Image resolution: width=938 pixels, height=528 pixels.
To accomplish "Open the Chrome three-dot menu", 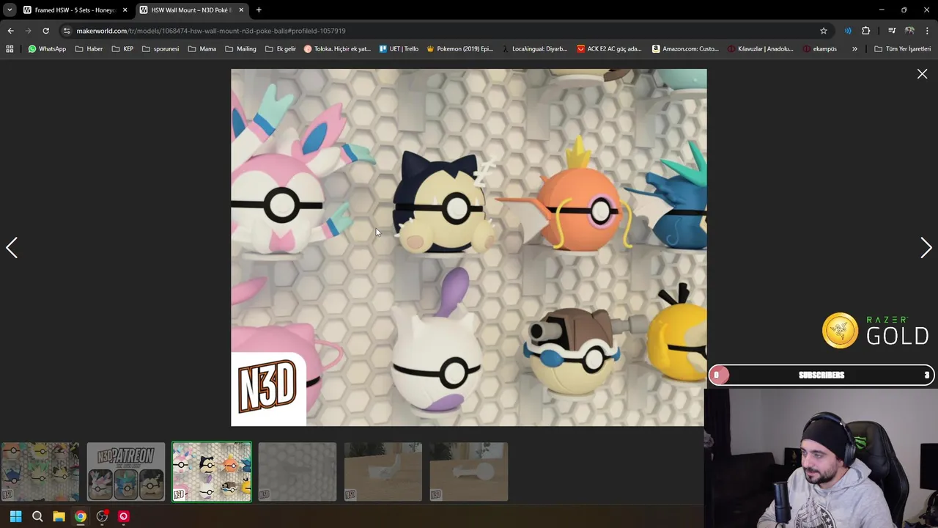I will [x=928, y=31].
